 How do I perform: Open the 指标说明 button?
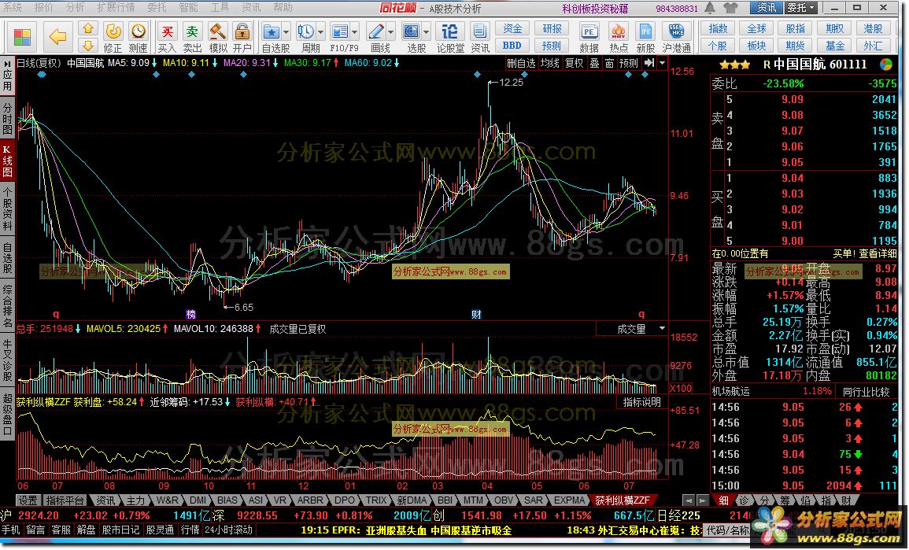[641, 402]
